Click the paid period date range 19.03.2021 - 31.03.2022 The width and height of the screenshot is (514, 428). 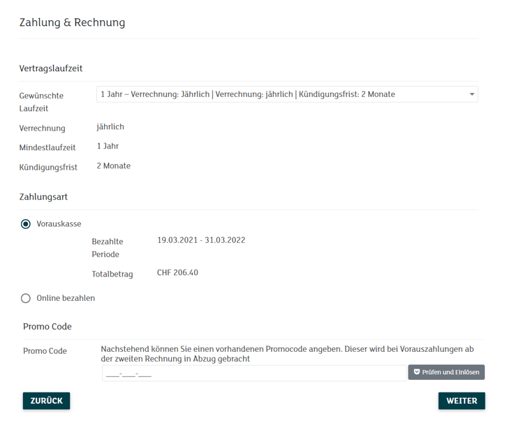pyautogui.click(x=201, y=240)
